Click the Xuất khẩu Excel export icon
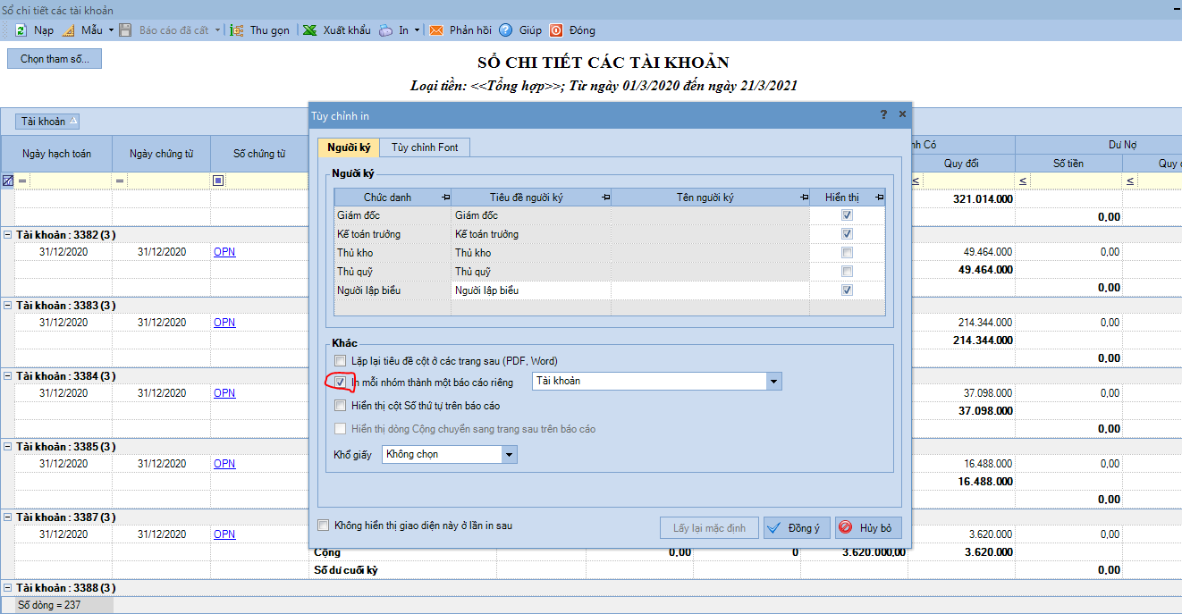 [309, 30]
